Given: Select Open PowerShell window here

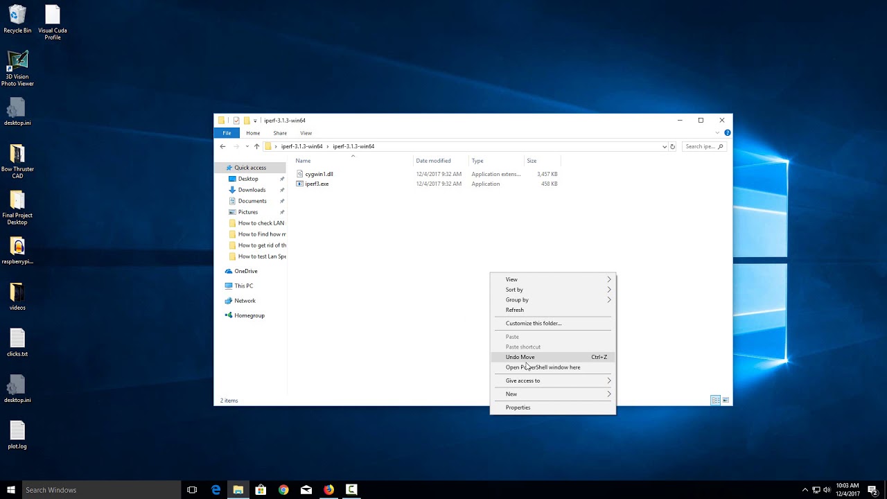Looking at the screenshot, I should 543,367.
